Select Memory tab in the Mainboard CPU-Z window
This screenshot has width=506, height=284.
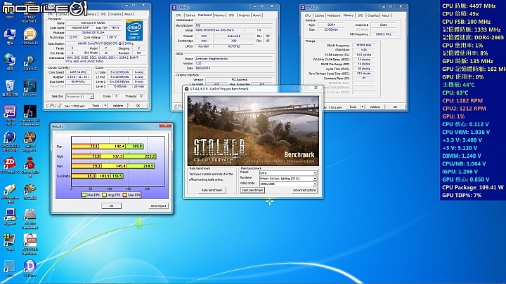tap(219, 15)
